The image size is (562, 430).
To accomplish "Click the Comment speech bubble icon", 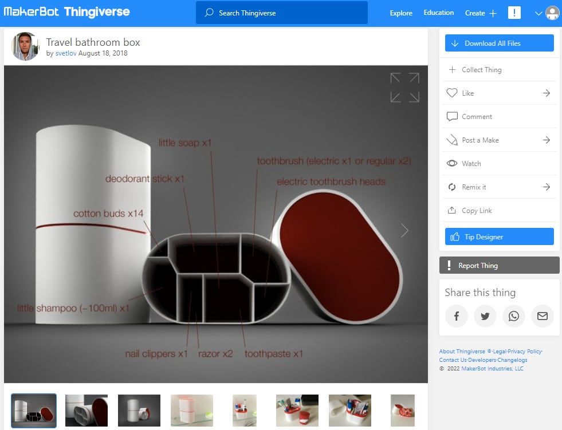I will (x=453, y=116).
